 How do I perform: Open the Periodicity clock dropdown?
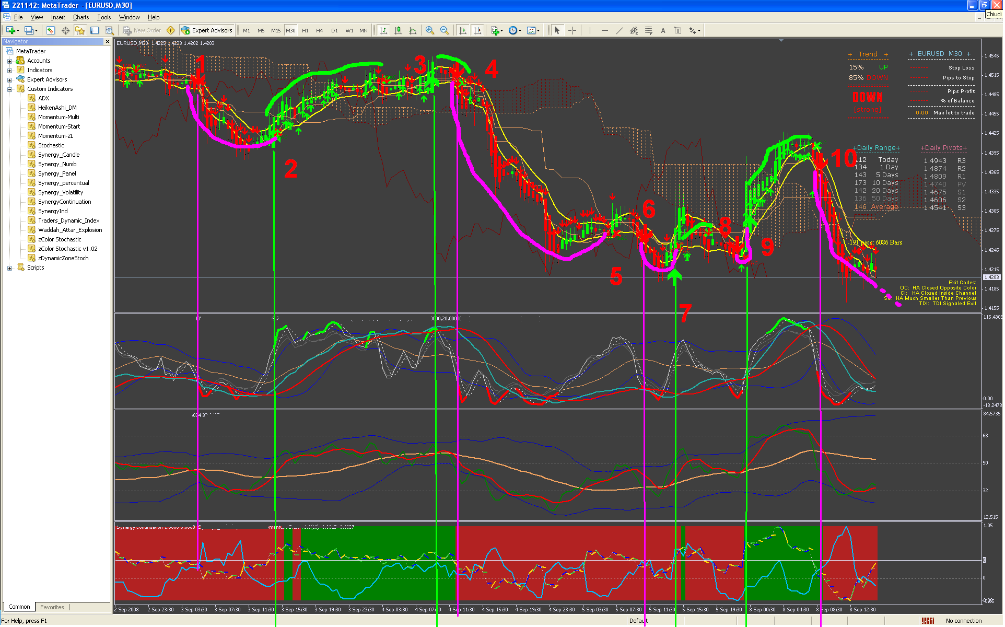[x=515, y=30]
